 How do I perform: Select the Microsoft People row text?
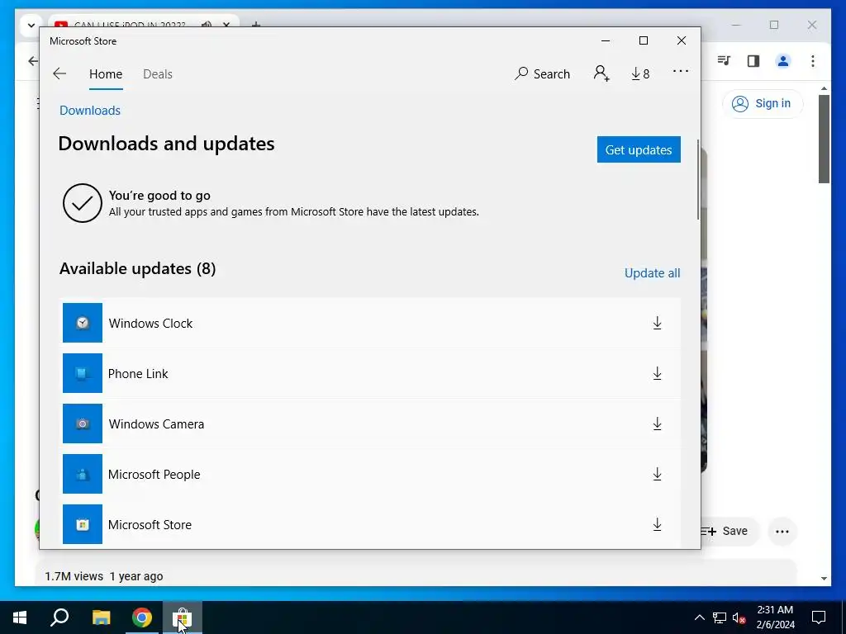click(x=154, y=474)
